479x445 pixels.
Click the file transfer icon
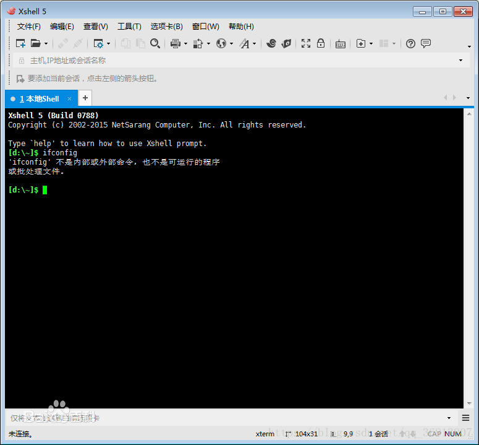(198, 43)
